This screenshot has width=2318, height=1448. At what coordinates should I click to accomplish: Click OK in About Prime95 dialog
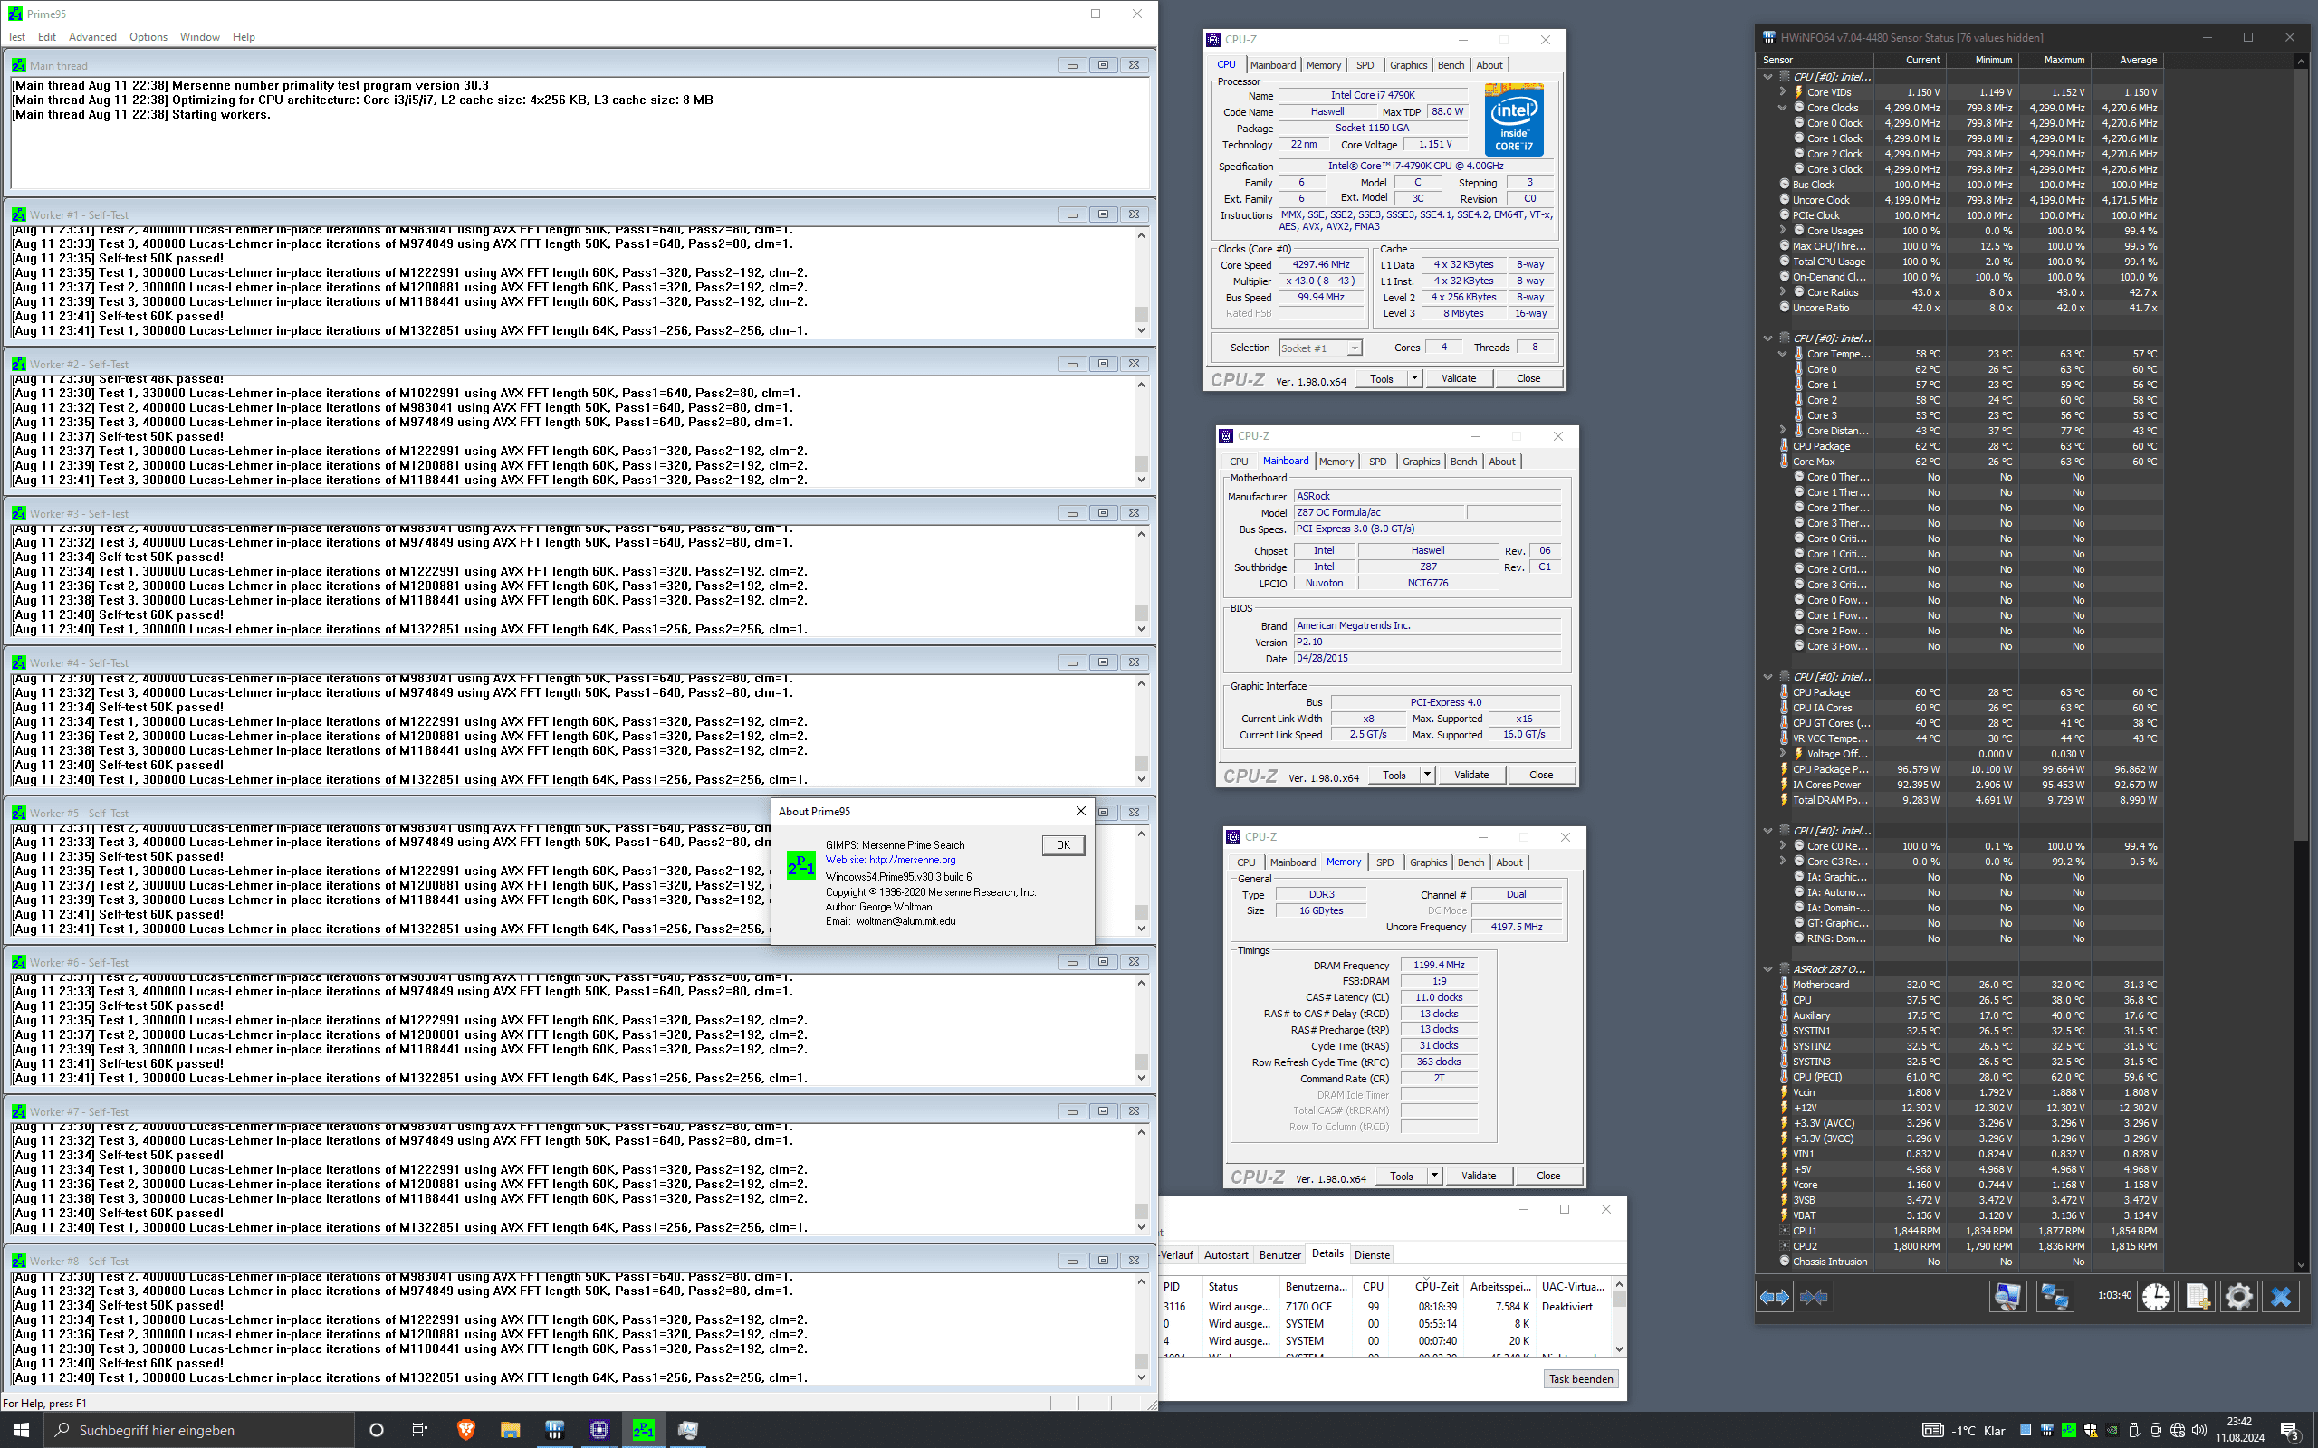(x=1062, y=844)
